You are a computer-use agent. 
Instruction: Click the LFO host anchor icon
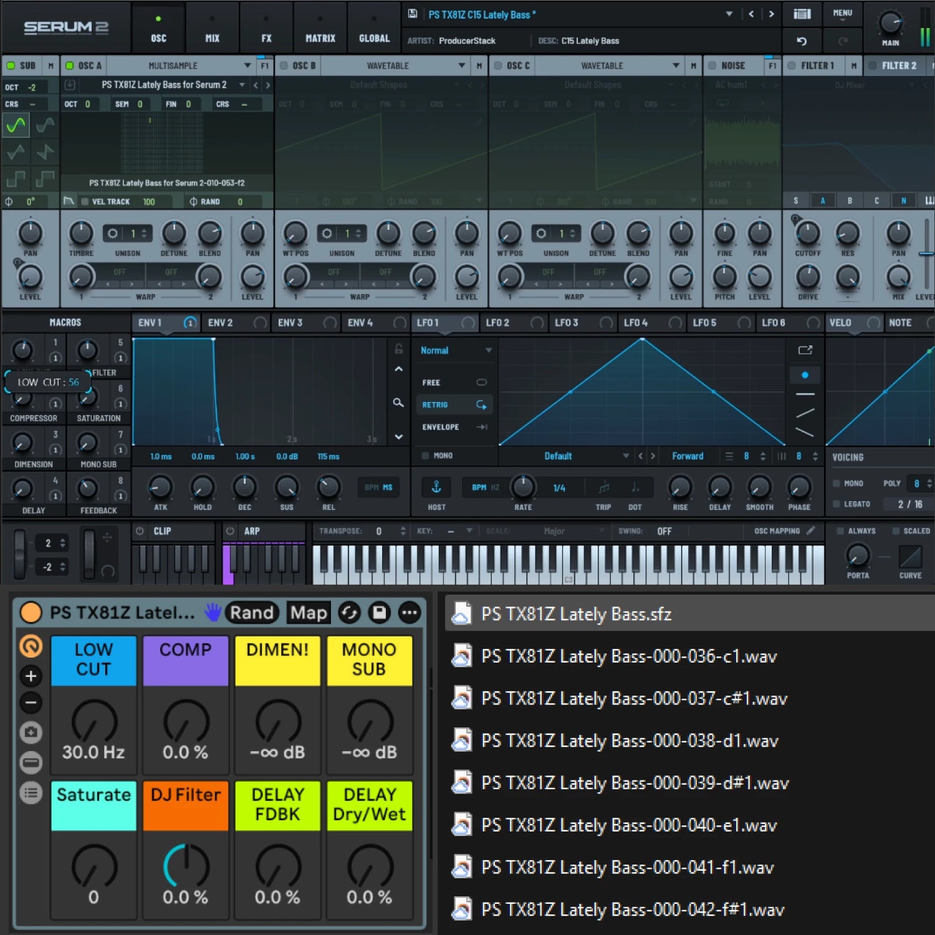pyautogui.click(x=436, y=487)
